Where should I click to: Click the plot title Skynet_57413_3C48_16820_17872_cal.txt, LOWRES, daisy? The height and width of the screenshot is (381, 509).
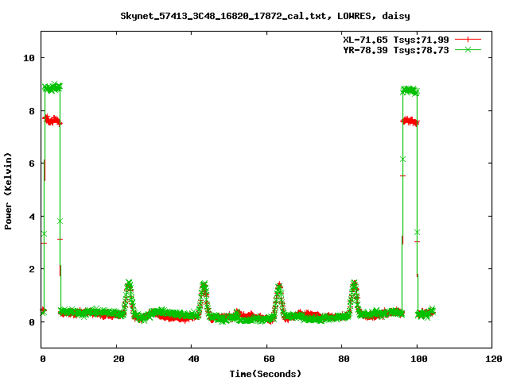265,16
